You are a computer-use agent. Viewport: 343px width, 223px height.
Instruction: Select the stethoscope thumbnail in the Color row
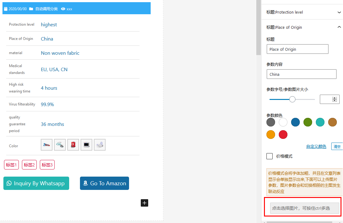pyautogui.click(x=60, y=144)
